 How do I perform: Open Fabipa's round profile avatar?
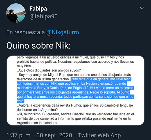[x=16, y=13]
